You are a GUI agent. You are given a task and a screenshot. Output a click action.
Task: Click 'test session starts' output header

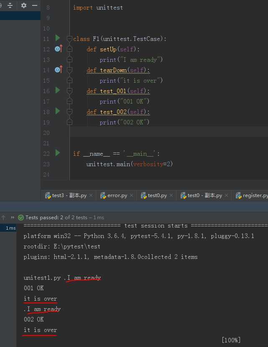[x=156, y=226]
